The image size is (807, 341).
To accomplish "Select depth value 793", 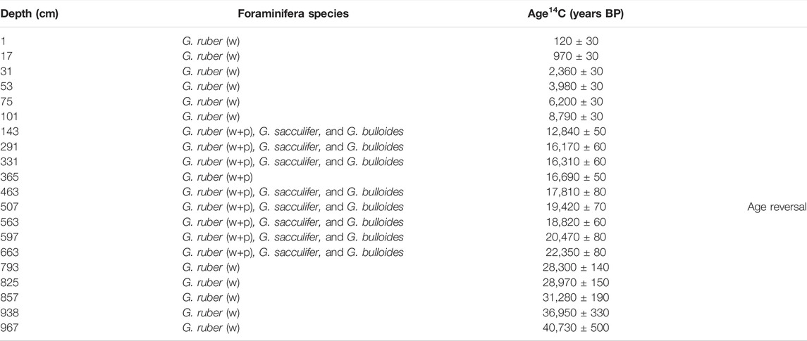I will pos(8,268).
